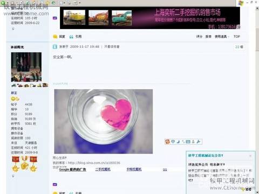Click the small icon below the user's medals
259x194 pixels.
(x=13, y=176)
